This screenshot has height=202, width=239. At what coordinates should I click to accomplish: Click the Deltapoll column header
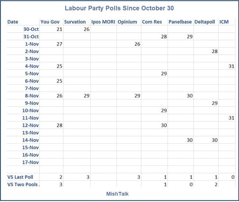pos(206,22)
